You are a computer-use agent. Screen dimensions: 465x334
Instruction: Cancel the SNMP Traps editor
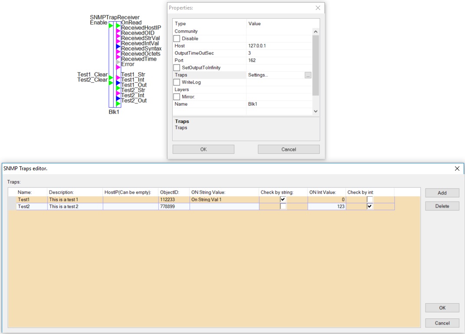(442, 323)
